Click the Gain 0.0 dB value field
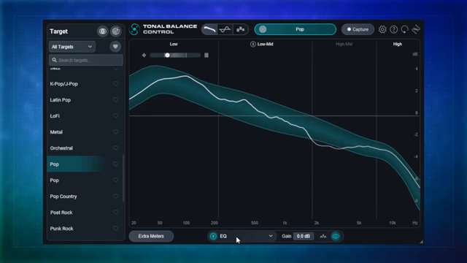 (304, 236)
